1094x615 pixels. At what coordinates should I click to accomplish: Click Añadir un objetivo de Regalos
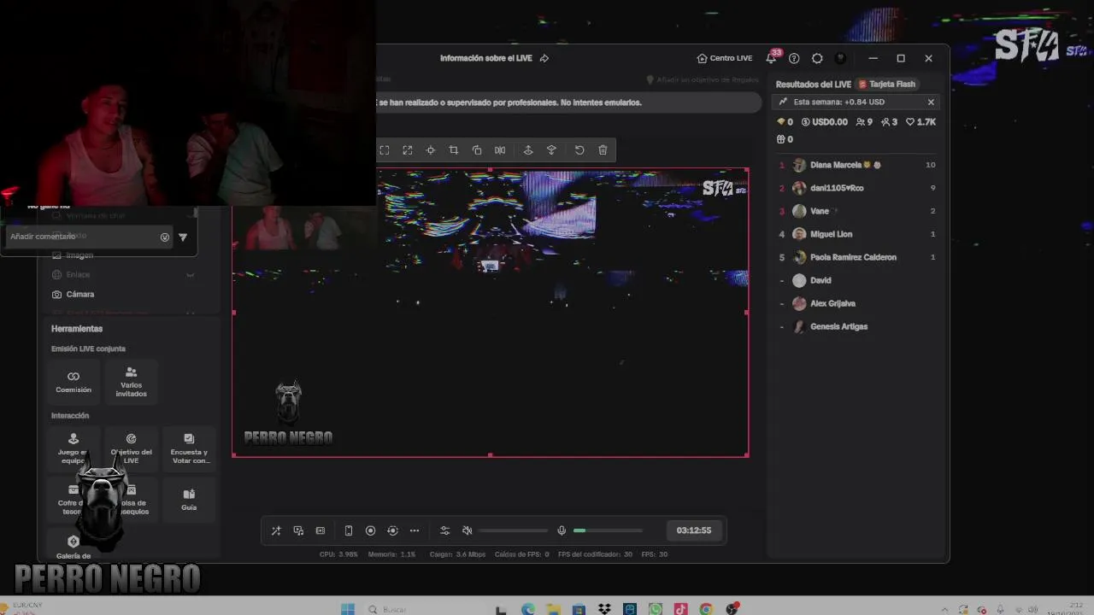[702, 79]
